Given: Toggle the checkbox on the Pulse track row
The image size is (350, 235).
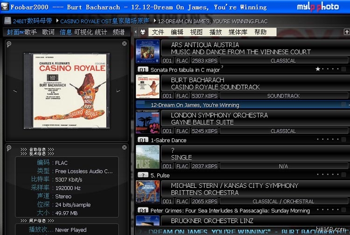Looking at the screenshot, I should click(344, 175).
